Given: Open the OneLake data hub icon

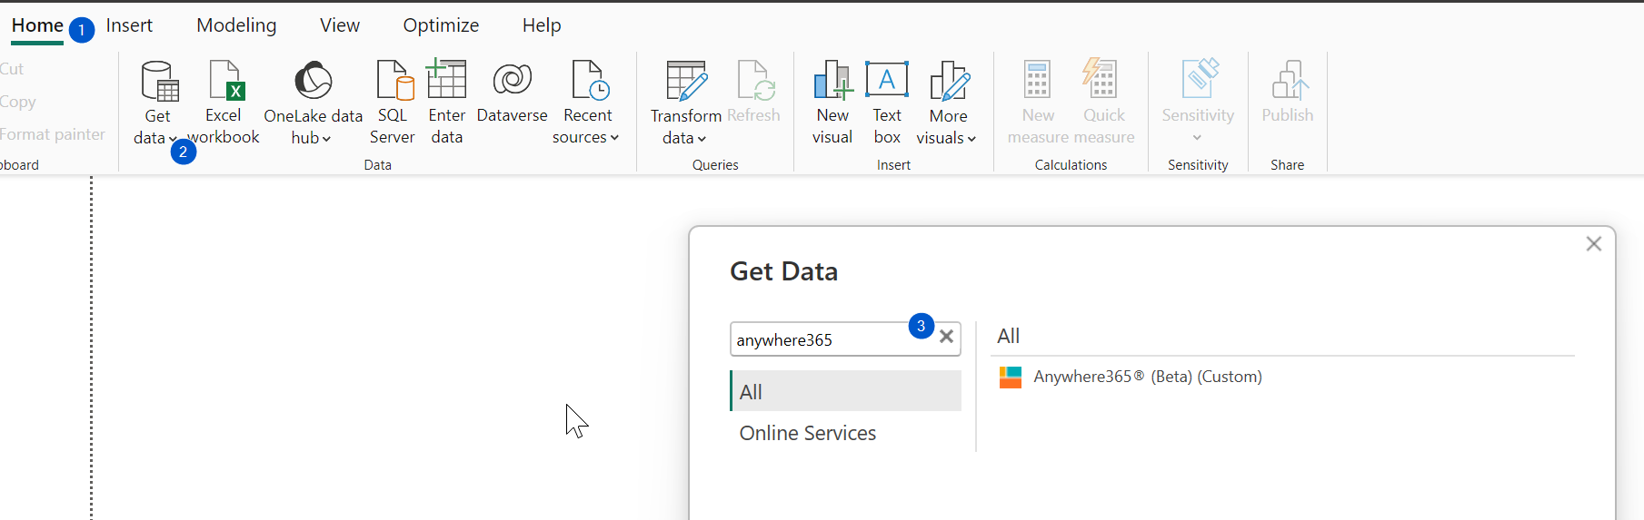Looking at the screenshot, I should pyautogui.click(x=314, y=81).
